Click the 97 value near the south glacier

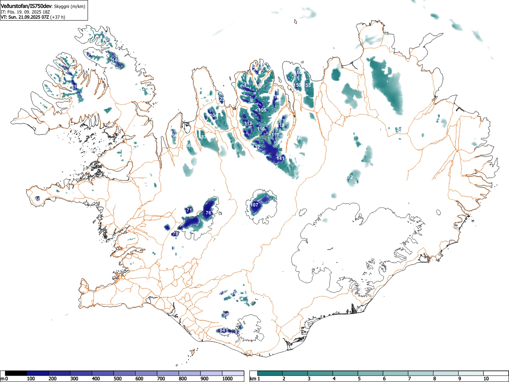tap(237, 332)
